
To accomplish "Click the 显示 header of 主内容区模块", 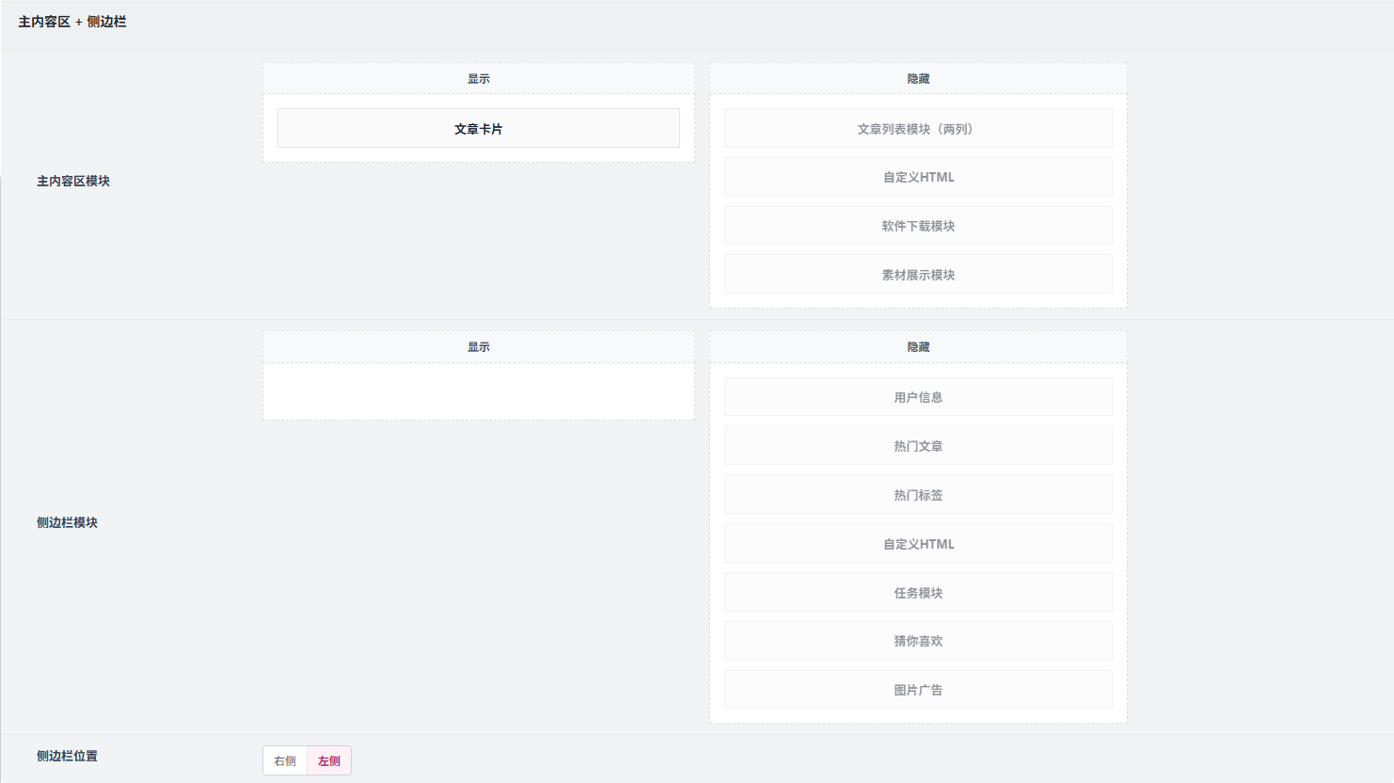I will (479, 79).
